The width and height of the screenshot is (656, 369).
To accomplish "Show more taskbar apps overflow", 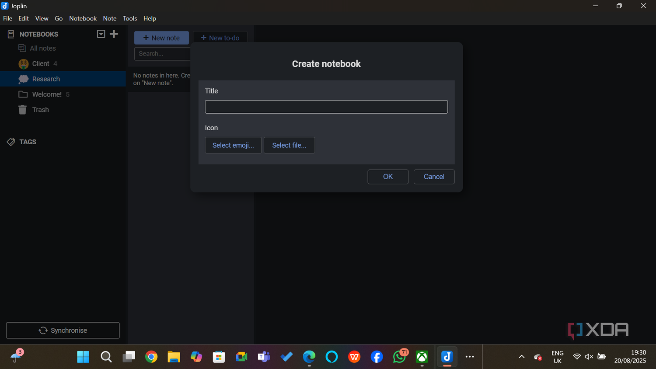I will coord(470,357).
